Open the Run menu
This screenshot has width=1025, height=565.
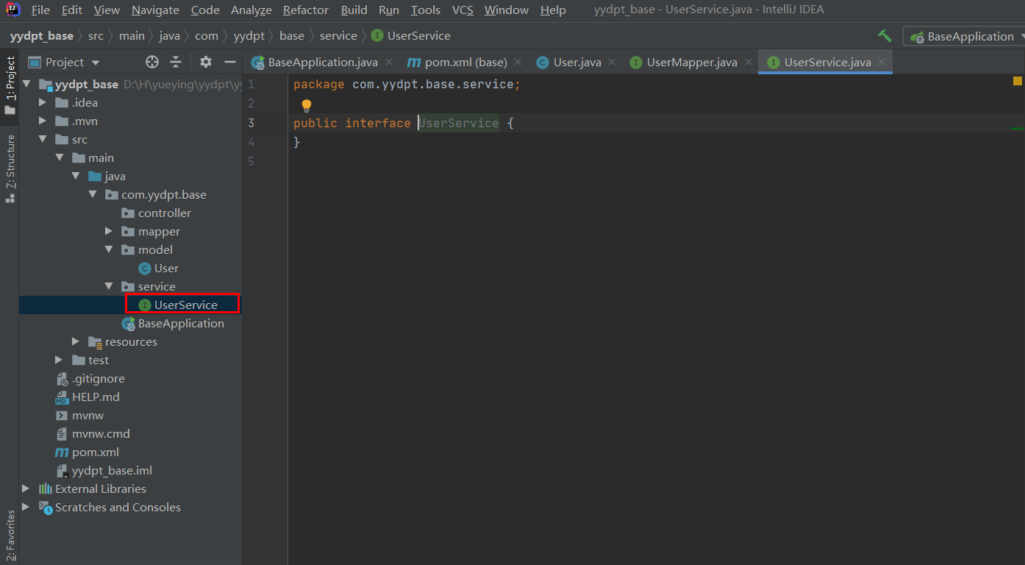coord(389,10)
